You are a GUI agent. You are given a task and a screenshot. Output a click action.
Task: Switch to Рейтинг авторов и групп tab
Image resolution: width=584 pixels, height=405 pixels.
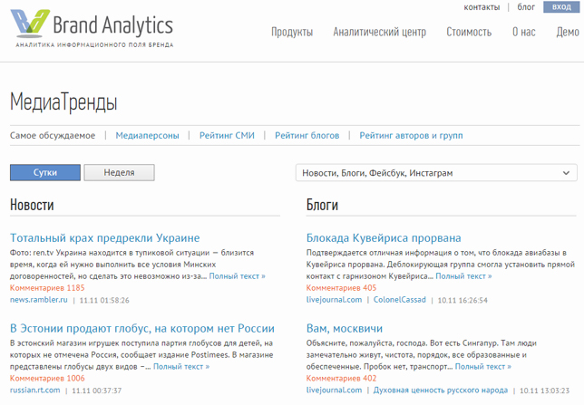pos(411,136)
